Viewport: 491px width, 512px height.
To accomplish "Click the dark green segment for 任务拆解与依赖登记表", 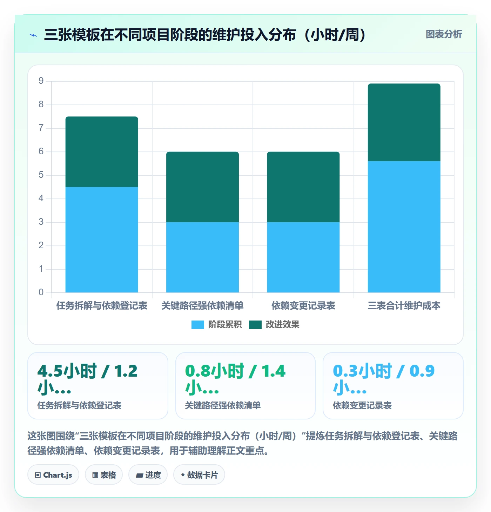I will pos(102,152).
